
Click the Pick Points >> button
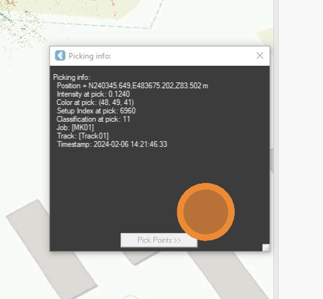pos(159,240)
